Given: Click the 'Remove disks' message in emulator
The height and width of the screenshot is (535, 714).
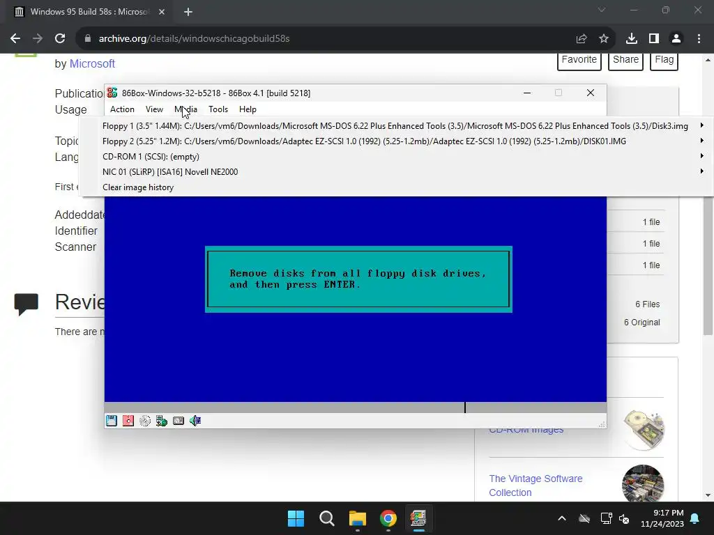Looking at the screenshot, I should click(358, 279).
